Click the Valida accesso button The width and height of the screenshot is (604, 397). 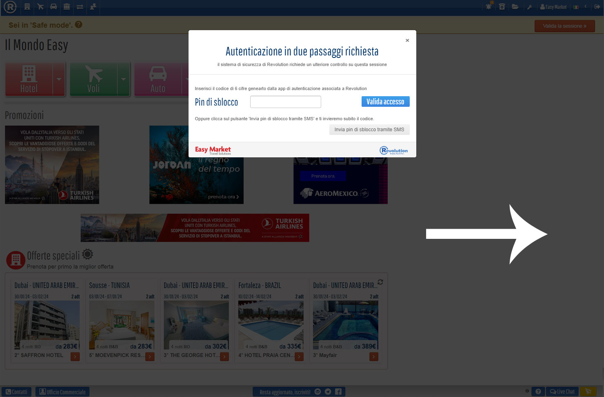click(385, 101)
